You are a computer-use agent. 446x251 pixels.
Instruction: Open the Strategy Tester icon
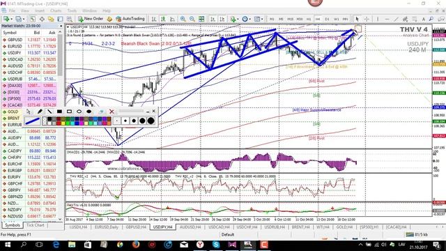pyautogui.click(x=69, y=19)
